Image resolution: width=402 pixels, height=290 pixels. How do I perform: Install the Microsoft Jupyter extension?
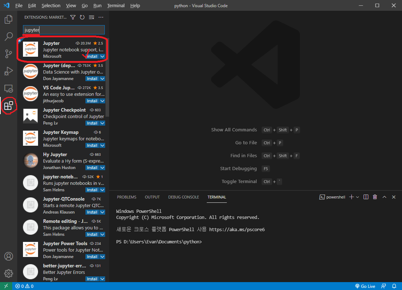[x=92, y=56]
